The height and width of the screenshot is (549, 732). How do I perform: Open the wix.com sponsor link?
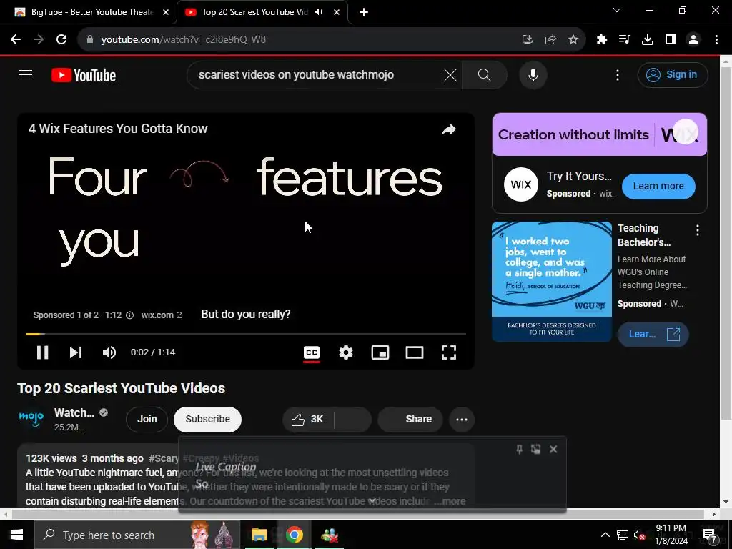(162, 315)
